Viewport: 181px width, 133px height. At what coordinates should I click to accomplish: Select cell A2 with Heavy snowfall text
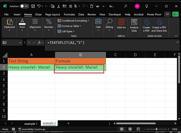pyautogui.click(x=31, y=67)
